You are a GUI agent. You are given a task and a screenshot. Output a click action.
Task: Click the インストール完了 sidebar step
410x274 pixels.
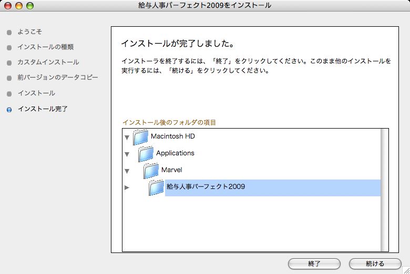43,109
